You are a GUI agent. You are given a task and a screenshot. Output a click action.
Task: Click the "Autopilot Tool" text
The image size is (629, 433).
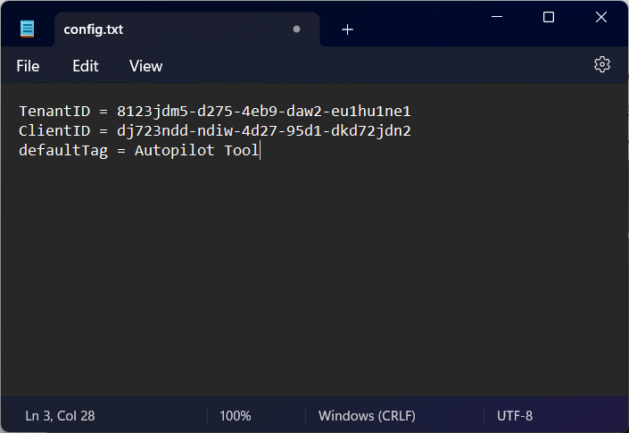point(196,151)
